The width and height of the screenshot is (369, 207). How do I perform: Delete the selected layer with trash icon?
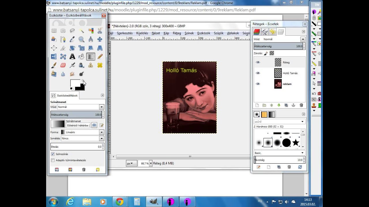(x=301, y=106)
